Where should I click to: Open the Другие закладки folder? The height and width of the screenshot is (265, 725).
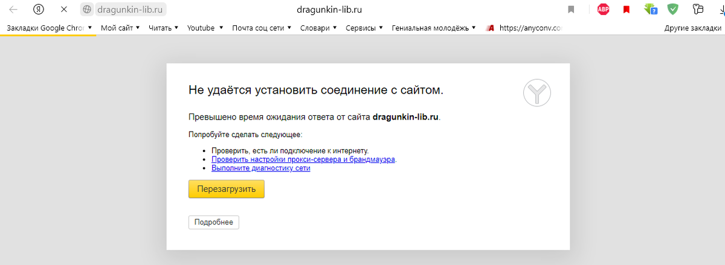(x=692, y=28)
